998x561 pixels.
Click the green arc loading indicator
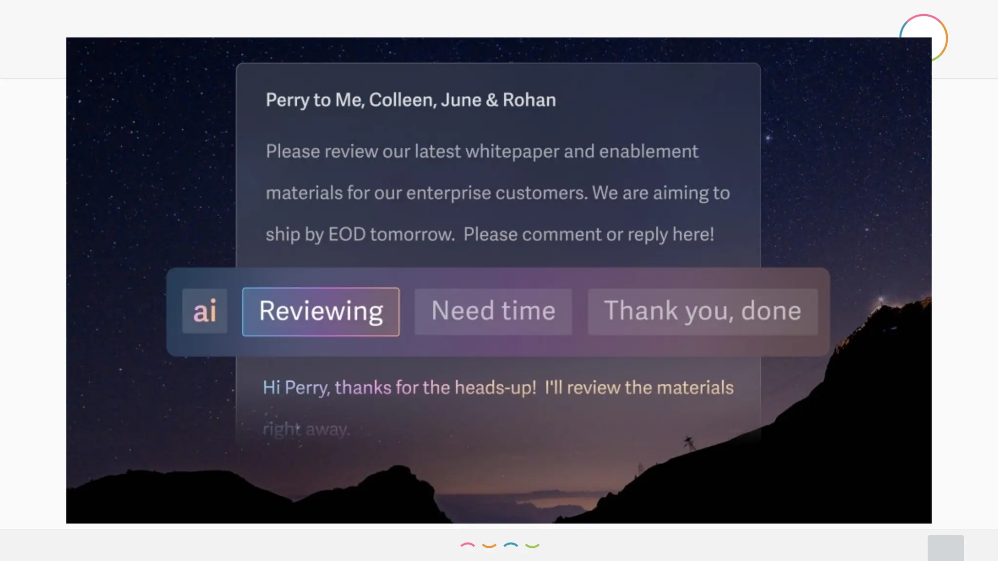(x=532, y=545)
